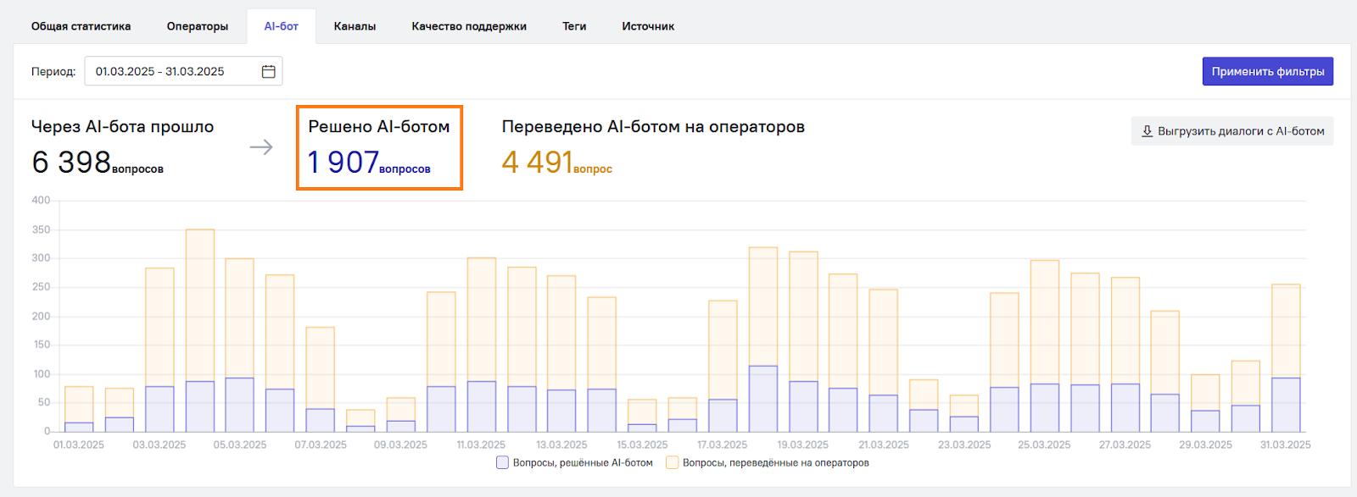
Task: Click the 4 491 вопрос transferred value
Action: (x=557, y=163)
